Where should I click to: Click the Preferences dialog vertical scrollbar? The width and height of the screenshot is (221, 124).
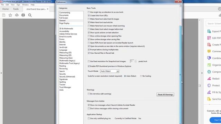pos(180,74)
